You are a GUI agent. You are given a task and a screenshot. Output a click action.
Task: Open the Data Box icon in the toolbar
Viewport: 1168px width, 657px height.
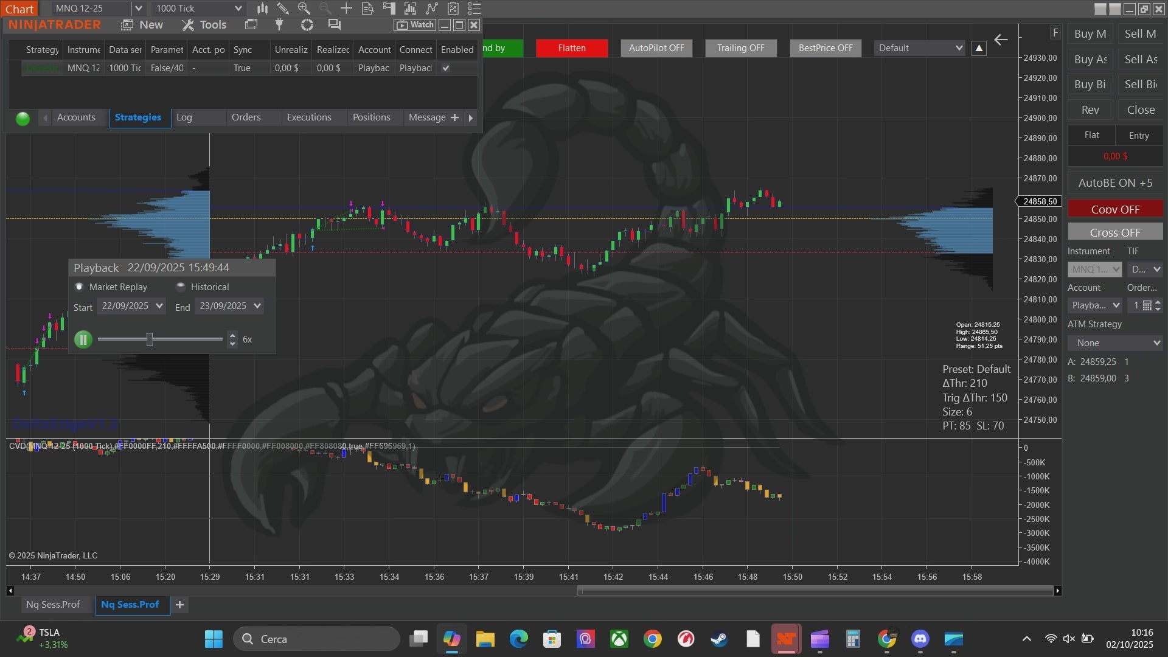click(367, 9)
